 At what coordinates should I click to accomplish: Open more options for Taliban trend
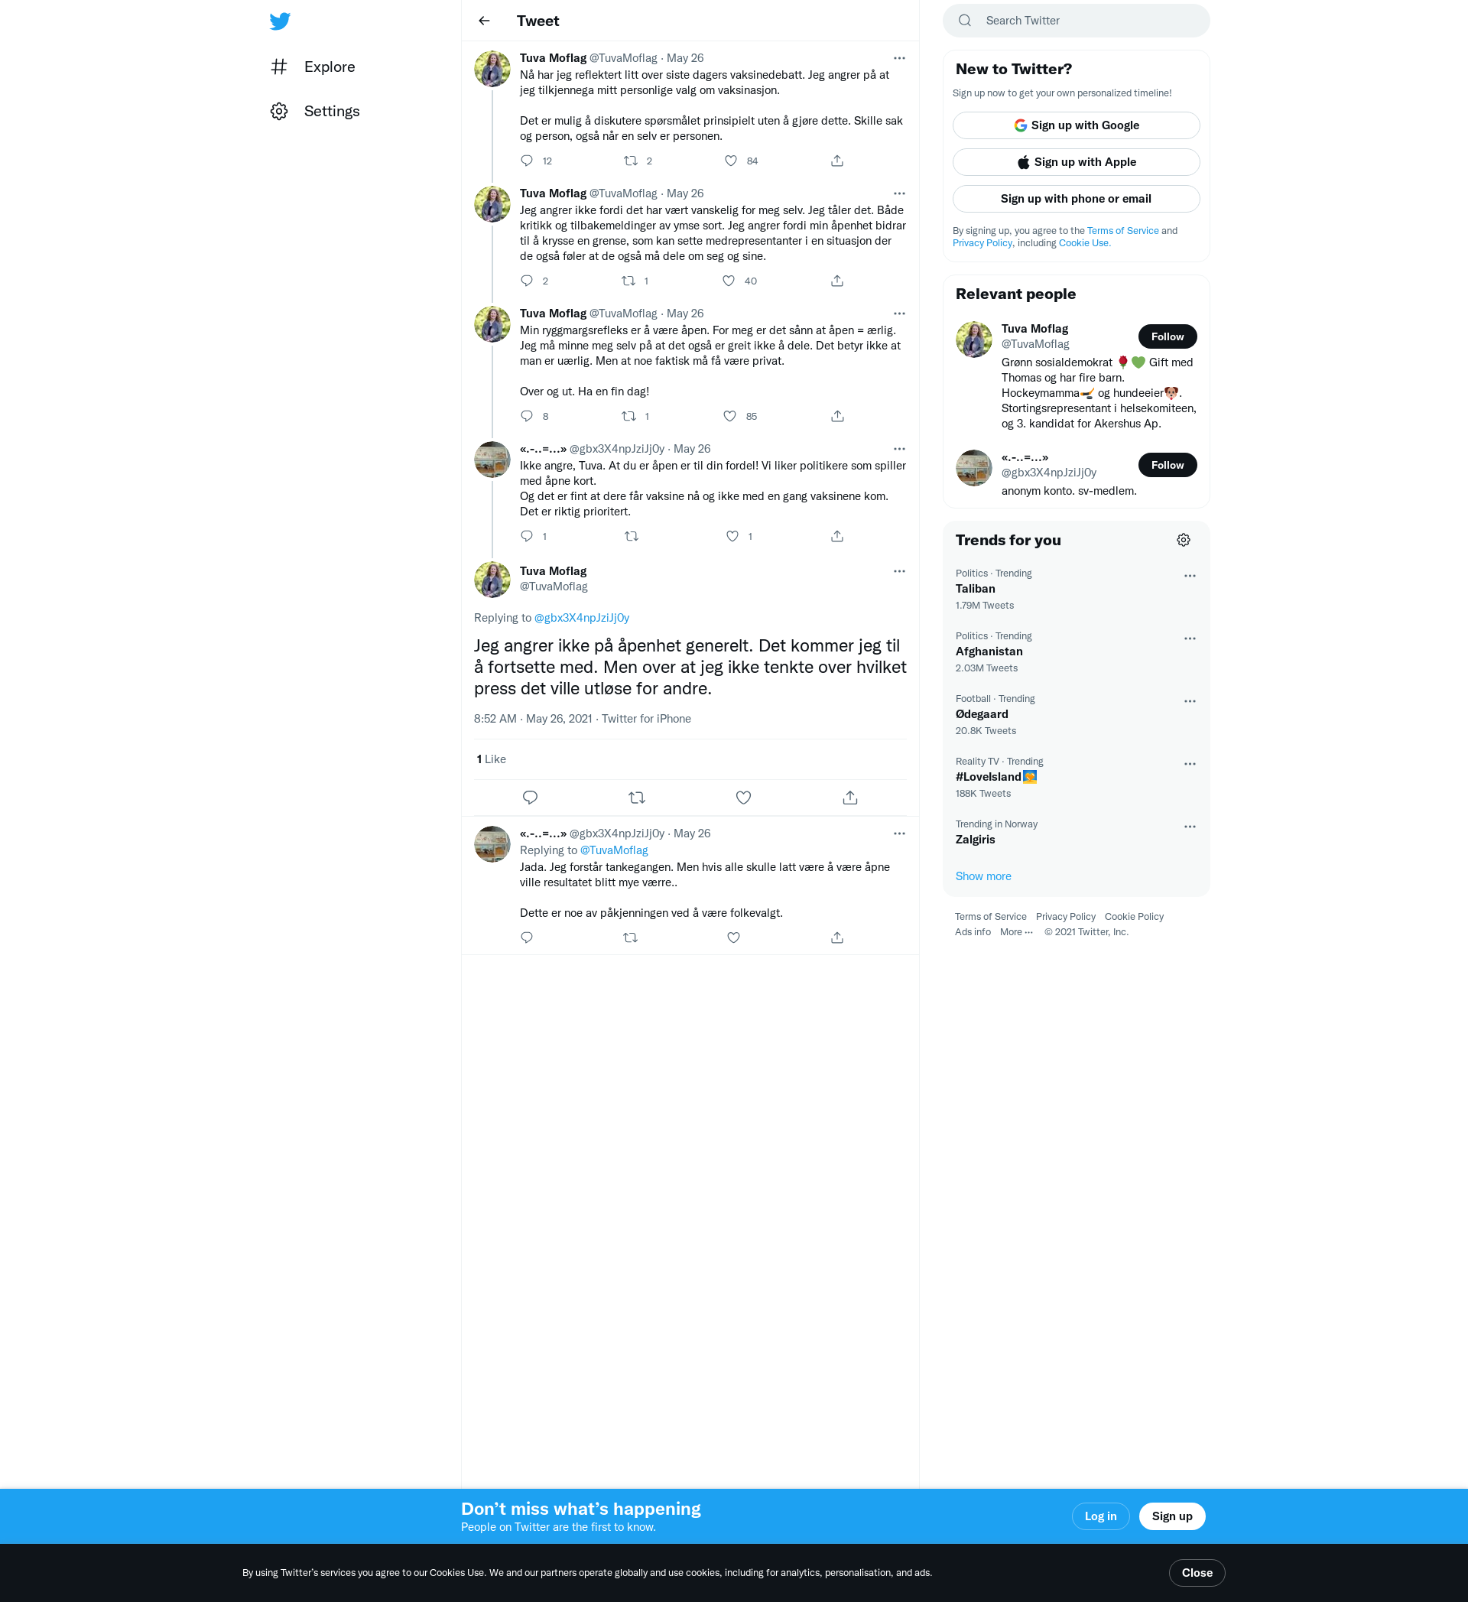(x=1190, y=576)
